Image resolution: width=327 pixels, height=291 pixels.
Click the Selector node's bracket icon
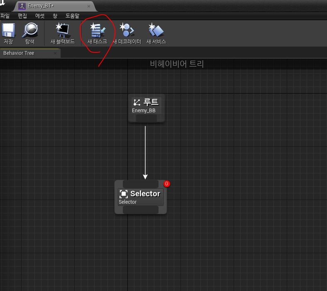pos(124,194)
